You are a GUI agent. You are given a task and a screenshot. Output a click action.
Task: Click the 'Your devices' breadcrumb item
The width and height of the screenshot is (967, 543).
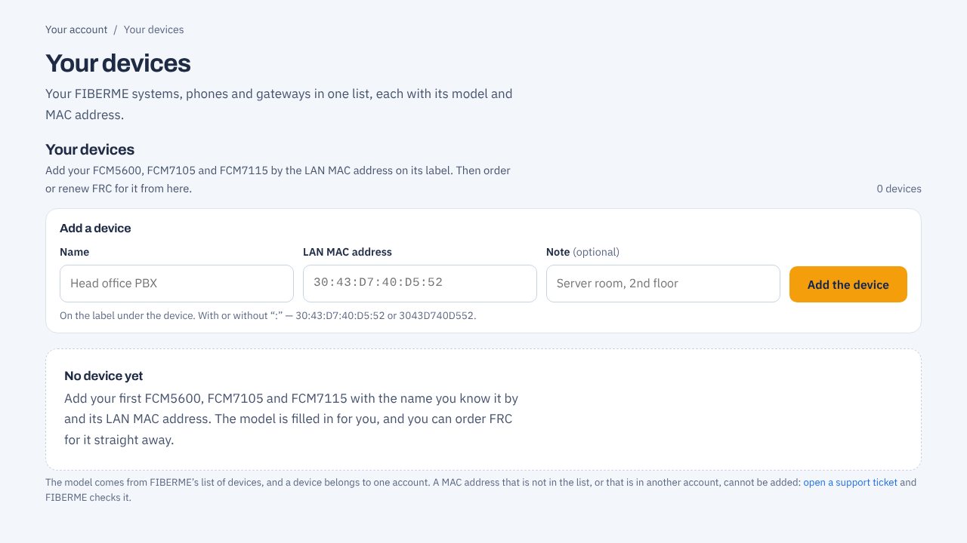154,30
